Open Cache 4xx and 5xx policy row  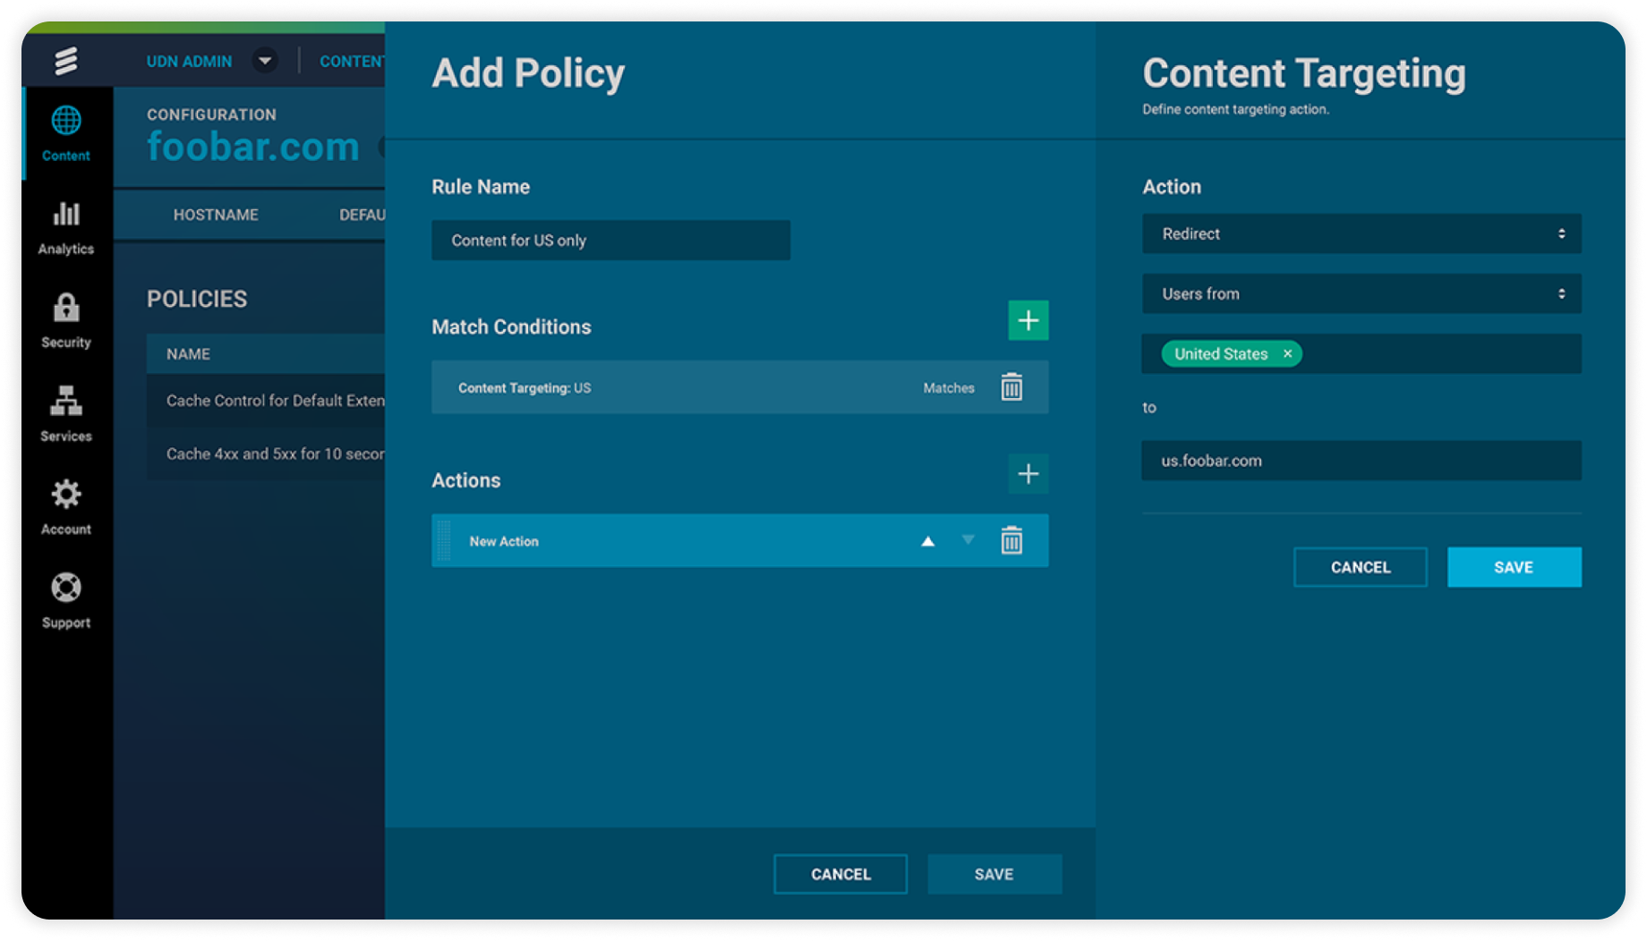pyautogui.click(x=267, y=454)
